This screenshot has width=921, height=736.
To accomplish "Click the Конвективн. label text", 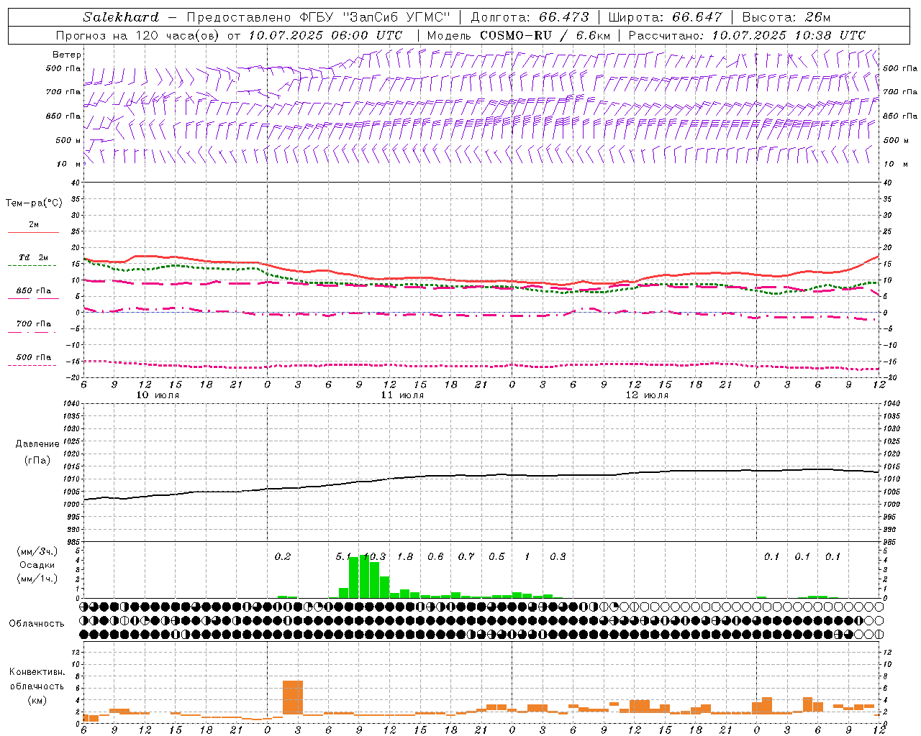I will click(x=37, y=672).
